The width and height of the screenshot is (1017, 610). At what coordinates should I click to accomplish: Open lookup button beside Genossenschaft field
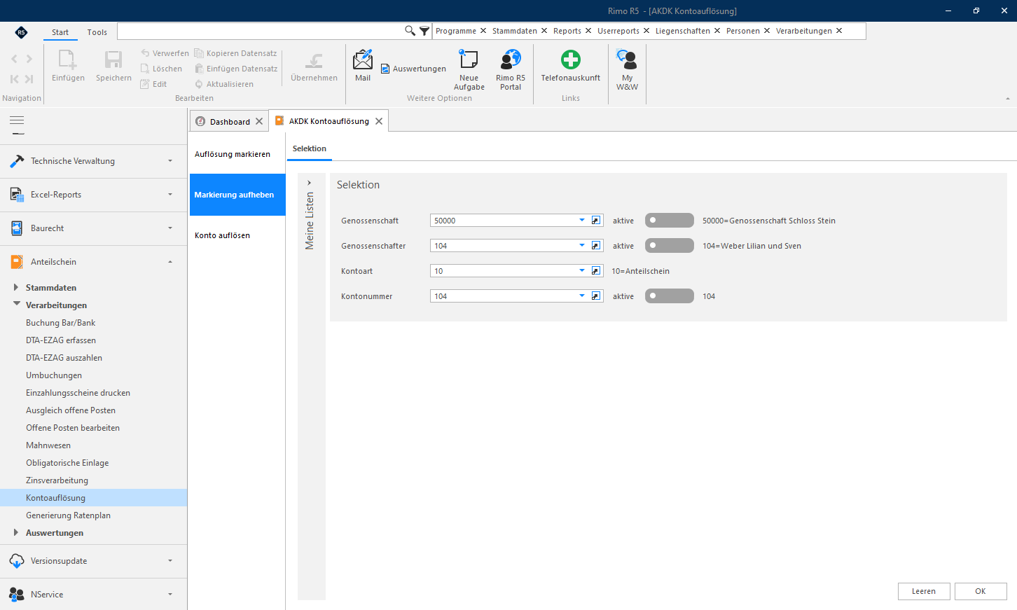point(596,221)
